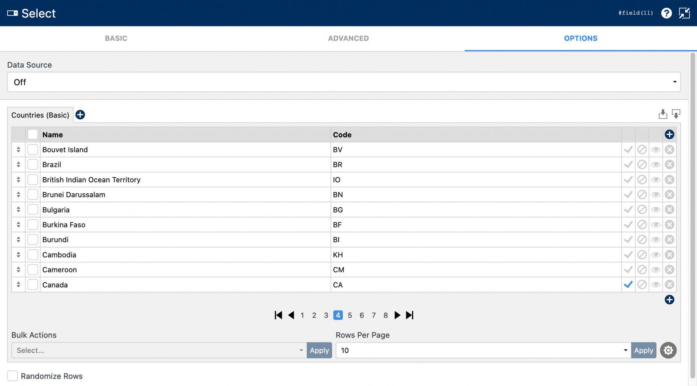The image size is (697, 386).
Task: Unset Canada default checkmark
Action: [x=628, y=285]
